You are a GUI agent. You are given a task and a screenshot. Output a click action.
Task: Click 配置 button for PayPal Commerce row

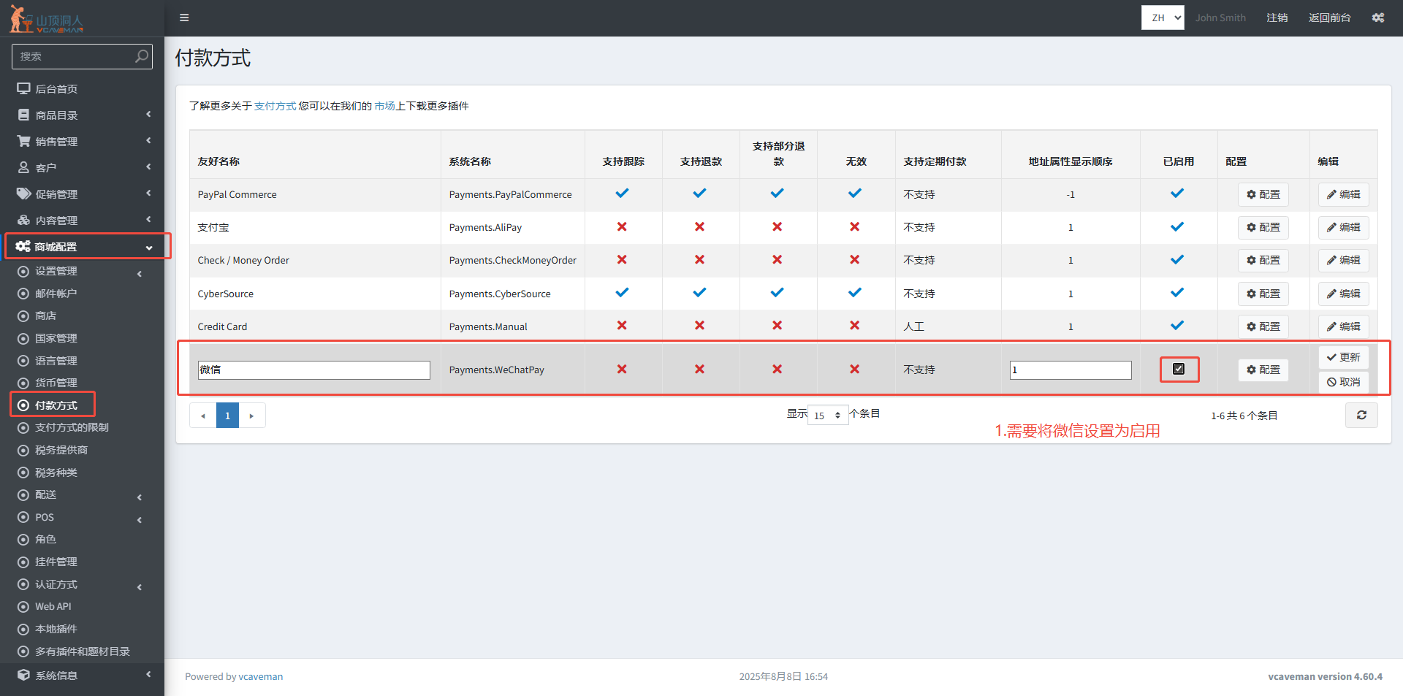point(1263,194)
